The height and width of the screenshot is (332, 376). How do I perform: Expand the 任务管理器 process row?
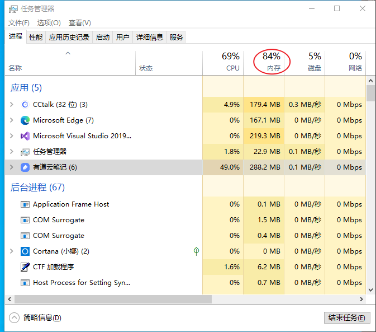11,152
